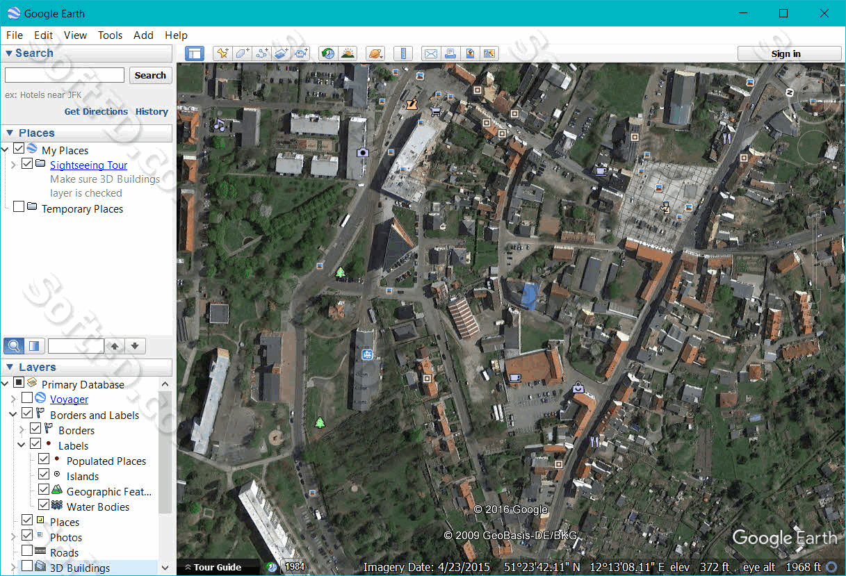Open the Edit menu
The width and height of the screenshot is (846, 576).
coord(43,35)
